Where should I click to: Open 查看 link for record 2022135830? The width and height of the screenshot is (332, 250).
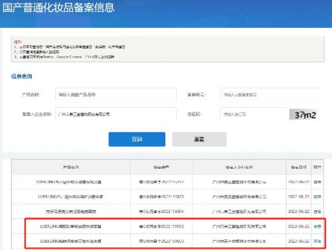tap(317, 196)
